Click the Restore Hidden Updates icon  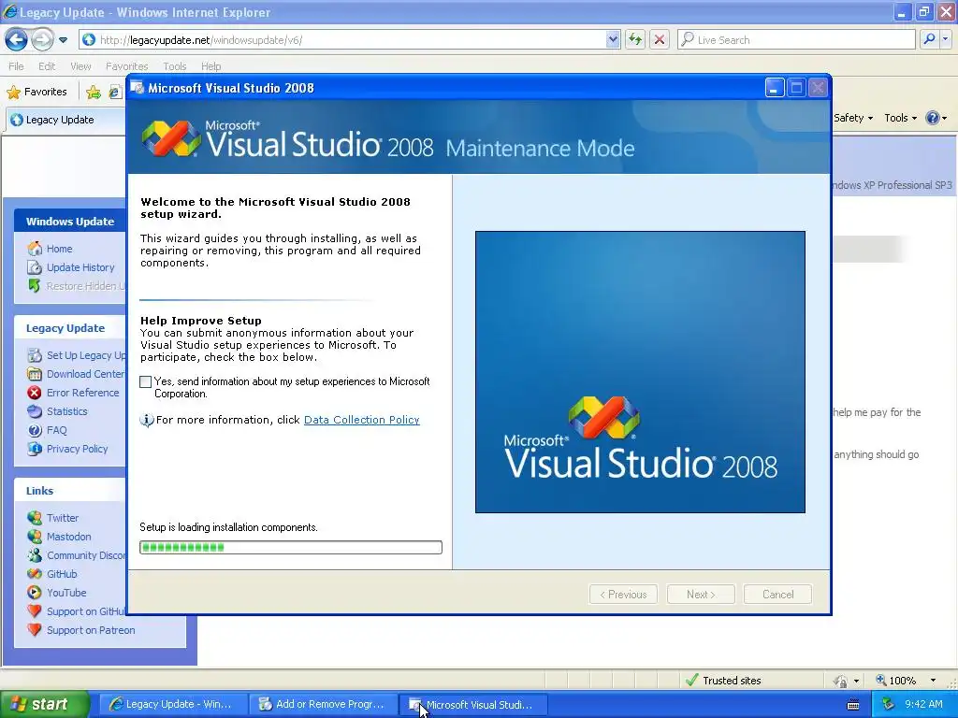click(x=35, y=286)
